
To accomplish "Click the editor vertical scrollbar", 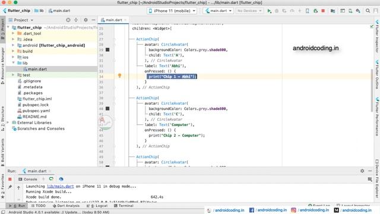I will coord(372,90).
